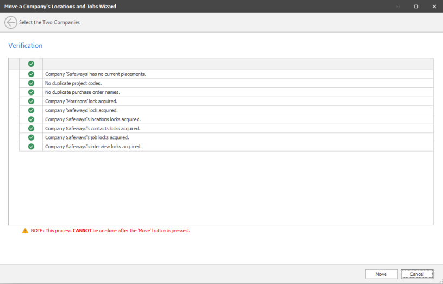443x284 pixels.
Task: Click check icon beside interview locks acquired
Action: [31, 147]
